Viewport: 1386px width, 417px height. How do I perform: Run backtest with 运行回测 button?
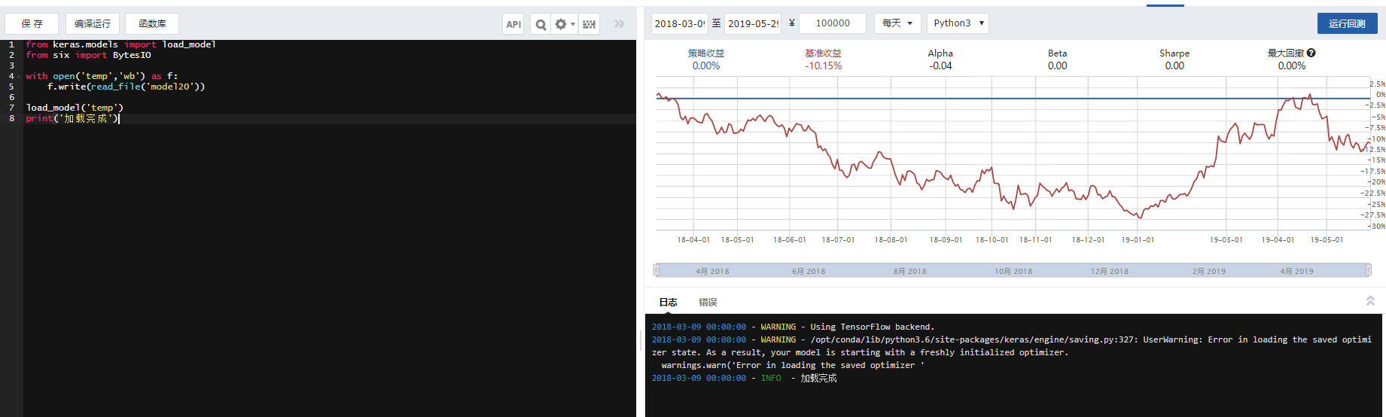pyautogui.click(x=1347, y=23)
